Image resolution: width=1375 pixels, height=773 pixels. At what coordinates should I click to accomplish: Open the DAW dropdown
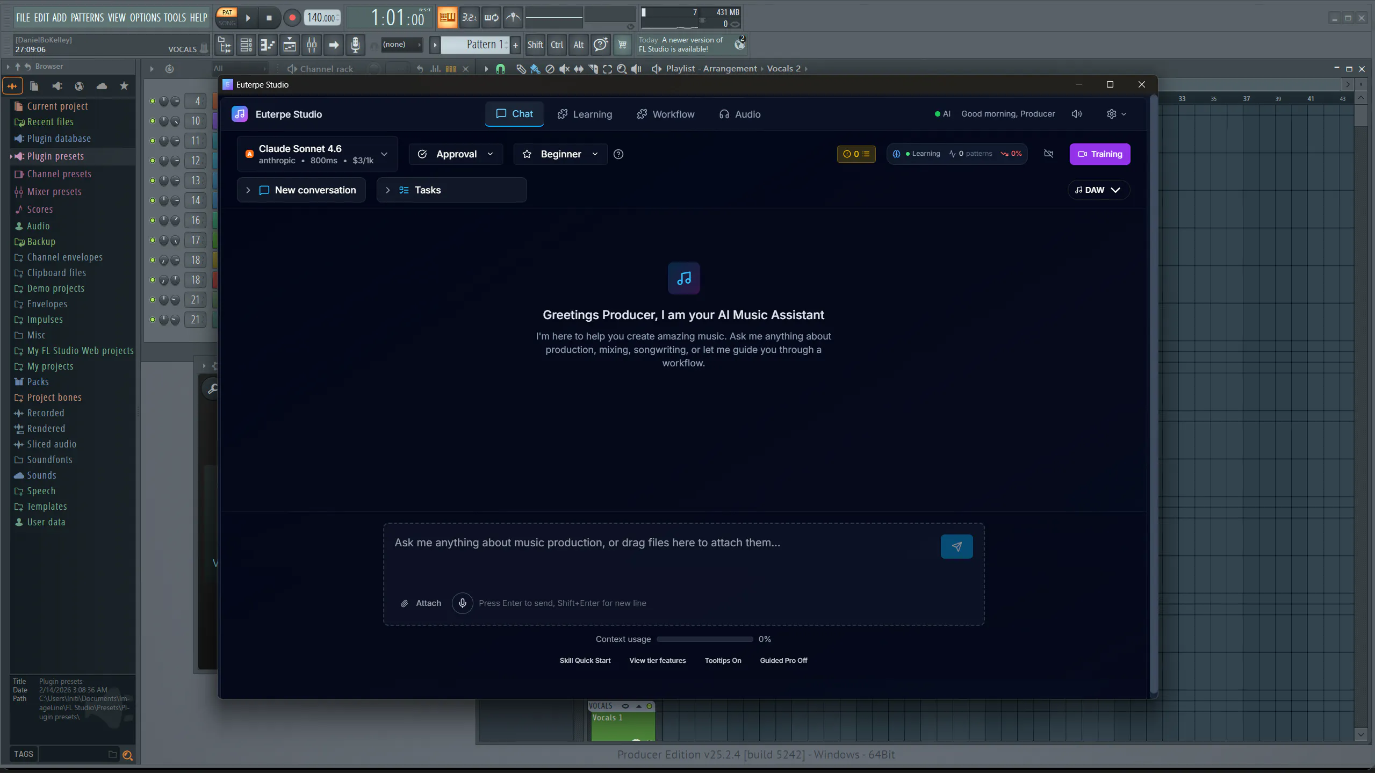(1098, 190)
